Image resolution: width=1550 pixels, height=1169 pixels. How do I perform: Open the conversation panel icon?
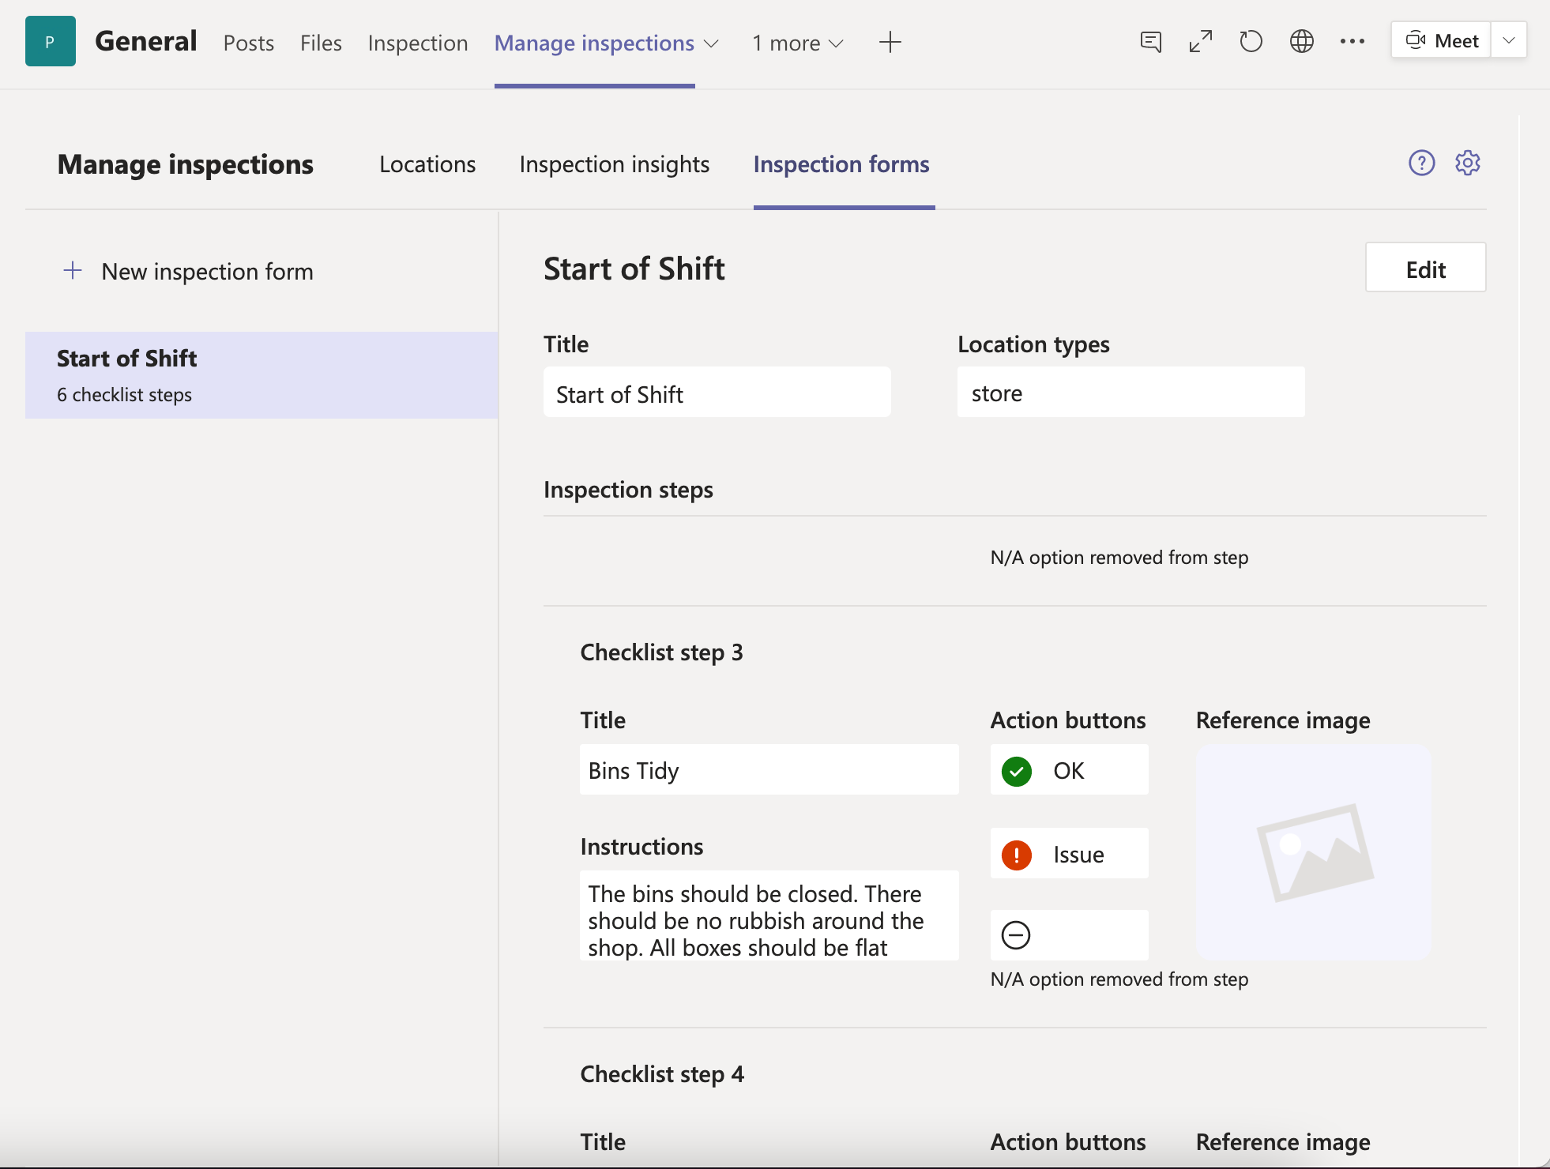pyautogui.click(x=1151, y=42)
